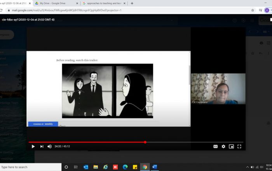272x171 pixels.
Task: Open Microsoft Word from taskbar
Action: click(x=155, y=167)
